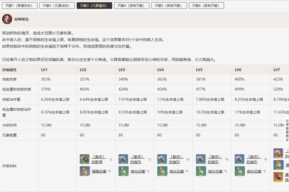Image resolution: width=289 pixels, height=192 pixels.
Task: Open 微光花蜜 link with *6 count
Action: pyautogui.click(x=215, y=171)
